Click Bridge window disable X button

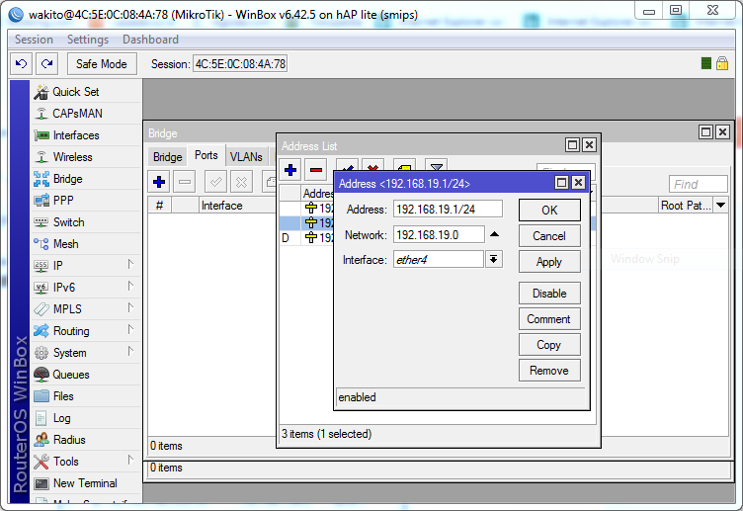click(241, 182)
